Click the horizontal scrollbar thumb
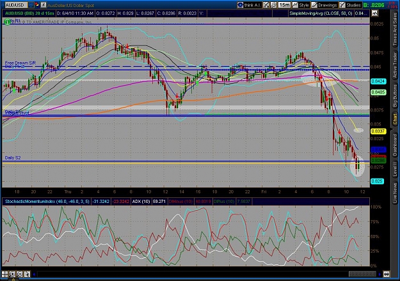The height and width of the screenshot is (281, 400). 362,275
